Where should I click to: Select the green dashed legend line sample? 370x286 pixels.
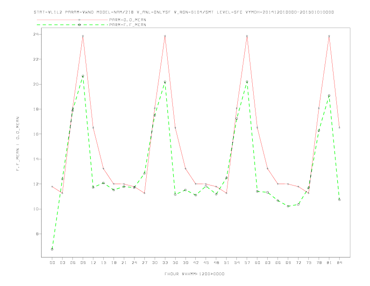(x=72, y=25)
